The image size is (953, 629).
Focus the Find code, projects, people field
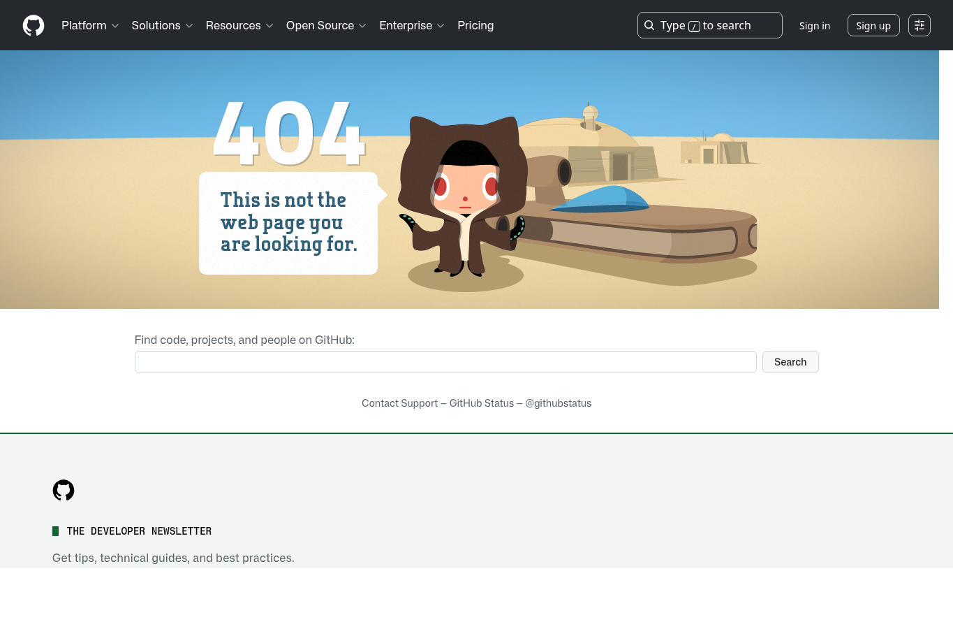(x=445, y=362)
